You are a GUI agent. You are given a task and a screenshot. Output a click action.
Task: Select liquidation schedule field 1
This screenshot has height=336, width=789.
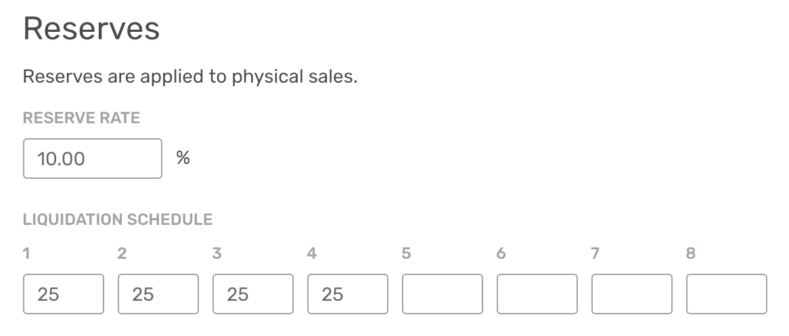pos(64,294)
